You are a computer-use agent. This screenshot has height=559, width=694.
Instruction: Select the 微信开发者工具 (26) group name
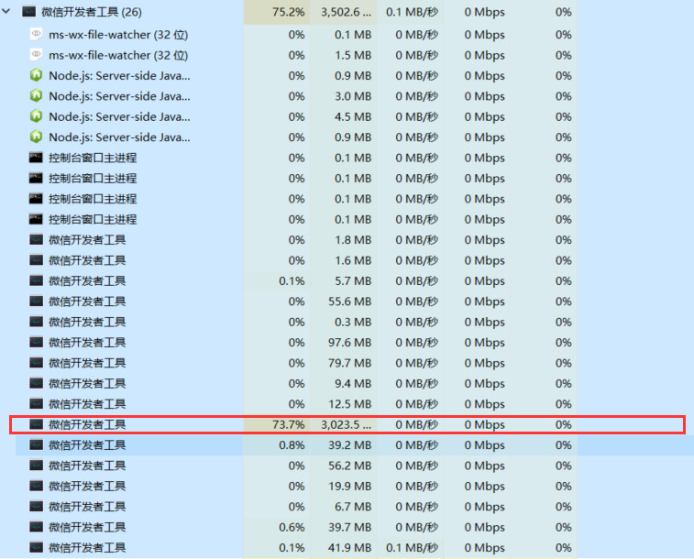pyautogui.click(x=92, y=12)
